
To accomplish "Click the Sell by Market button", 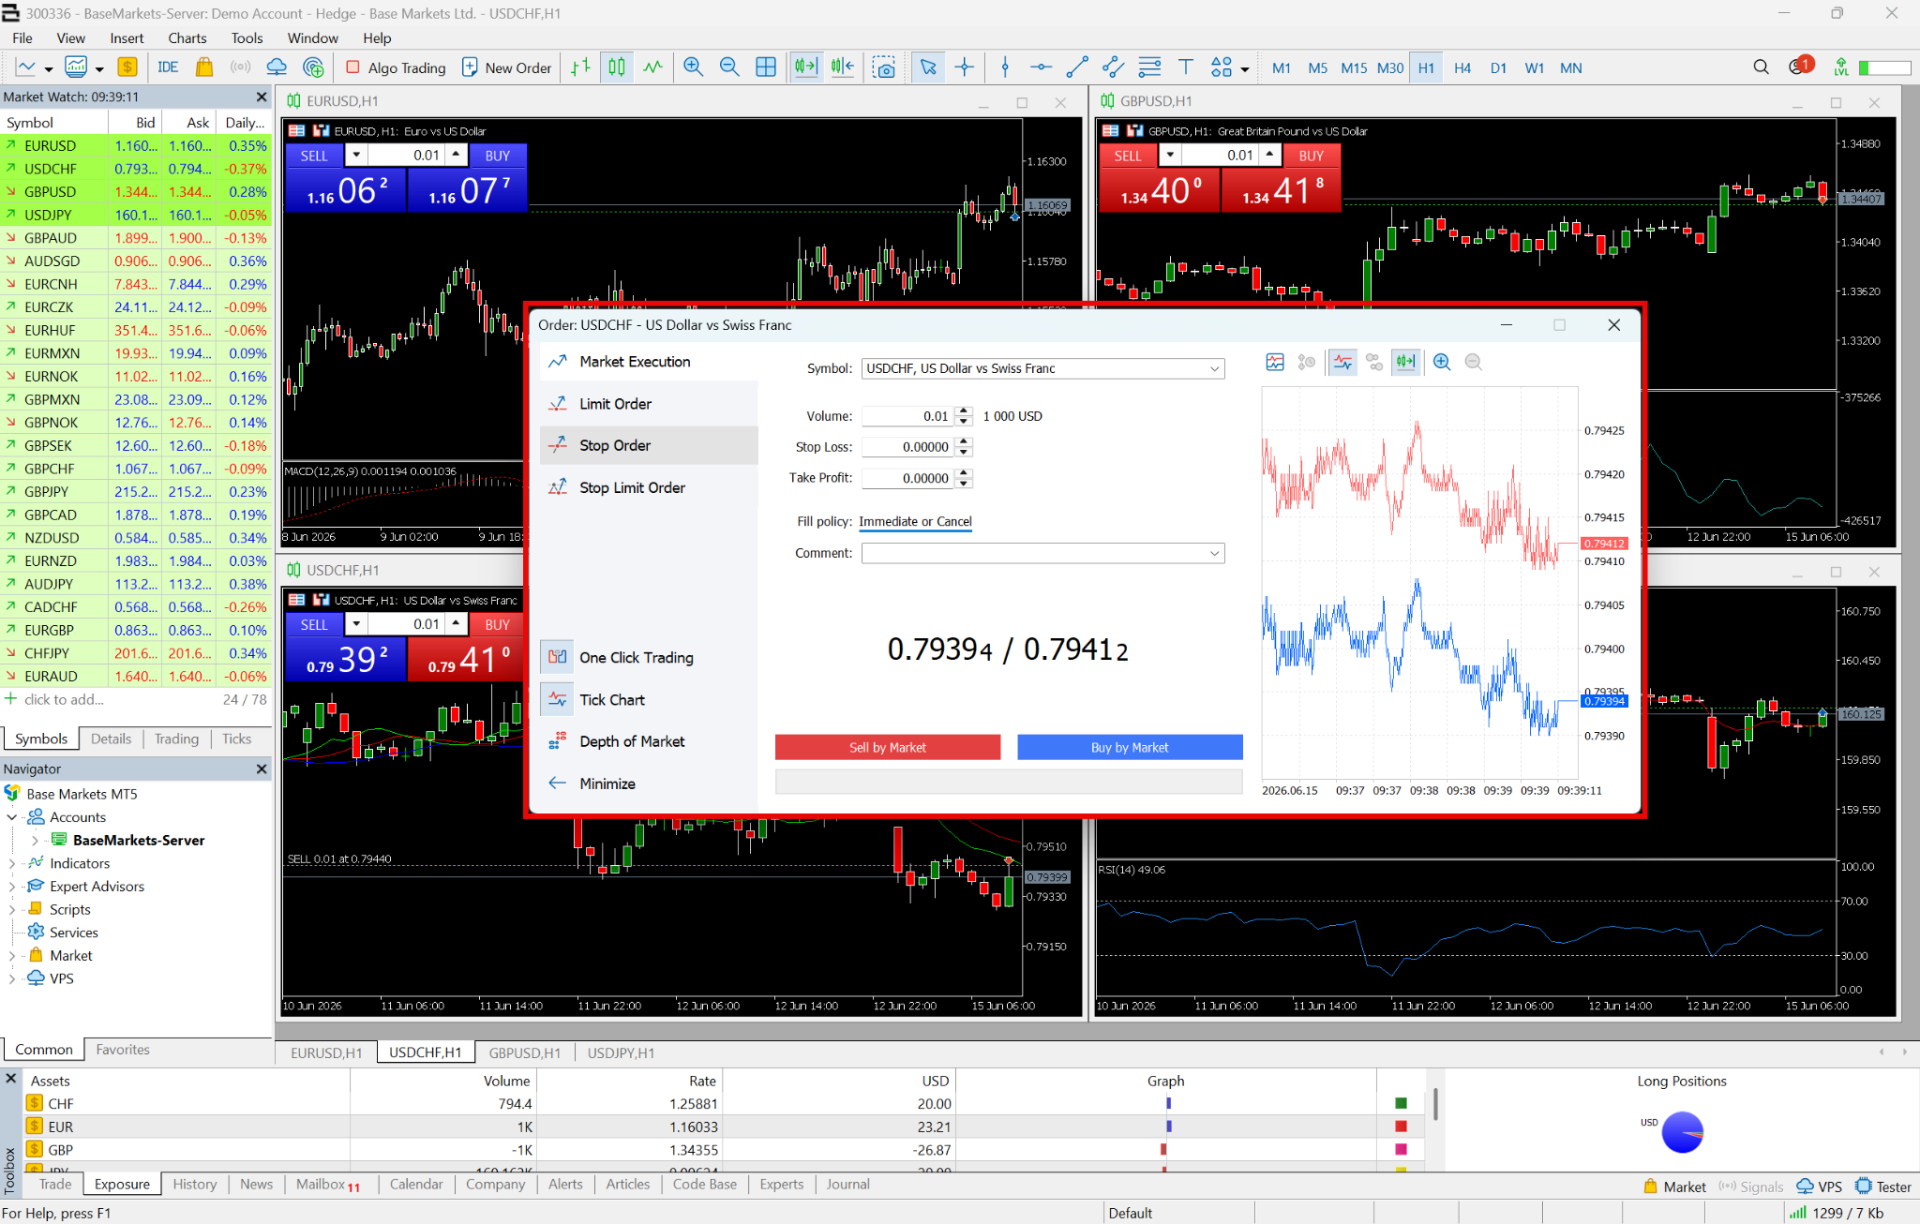I will (x=888, y=748).
